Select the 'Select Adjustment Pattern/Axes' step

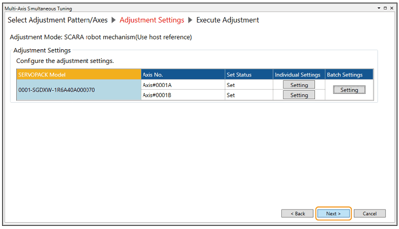click(57, 20)
